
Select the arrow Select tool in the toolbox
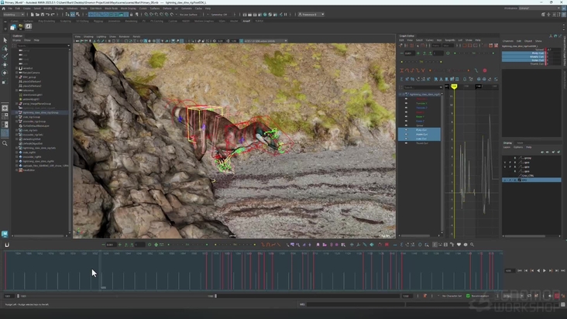(5, 40)
